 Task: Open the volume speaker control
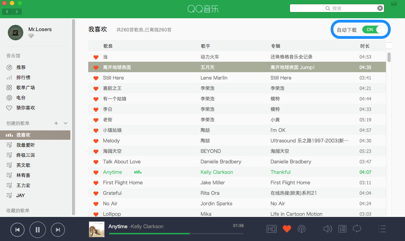pos(328,229)
